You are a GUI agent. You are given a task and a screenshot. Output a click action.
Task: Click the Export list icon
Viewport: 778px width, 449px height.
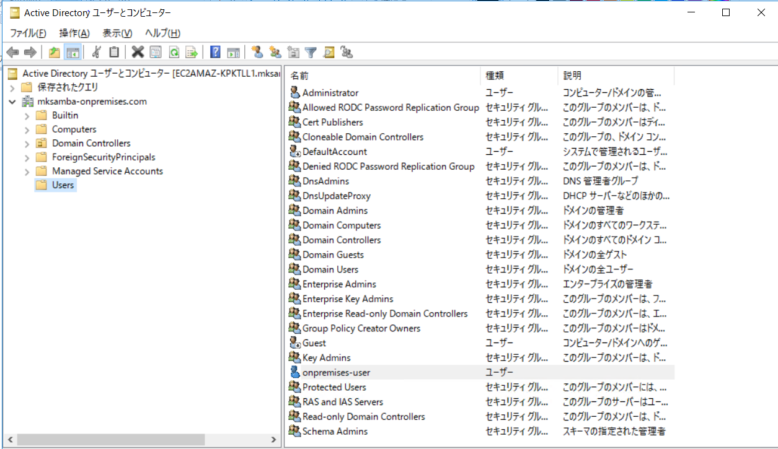[192, 52]
